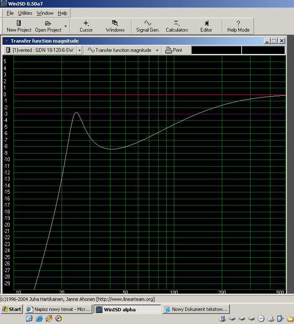
Task: Click the Open Project folder icon
Action: [48, 23]
